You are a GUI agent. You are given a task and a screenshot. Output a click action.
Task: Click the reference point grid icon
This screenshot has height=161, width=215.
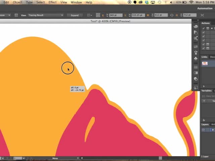click(98, 15)
